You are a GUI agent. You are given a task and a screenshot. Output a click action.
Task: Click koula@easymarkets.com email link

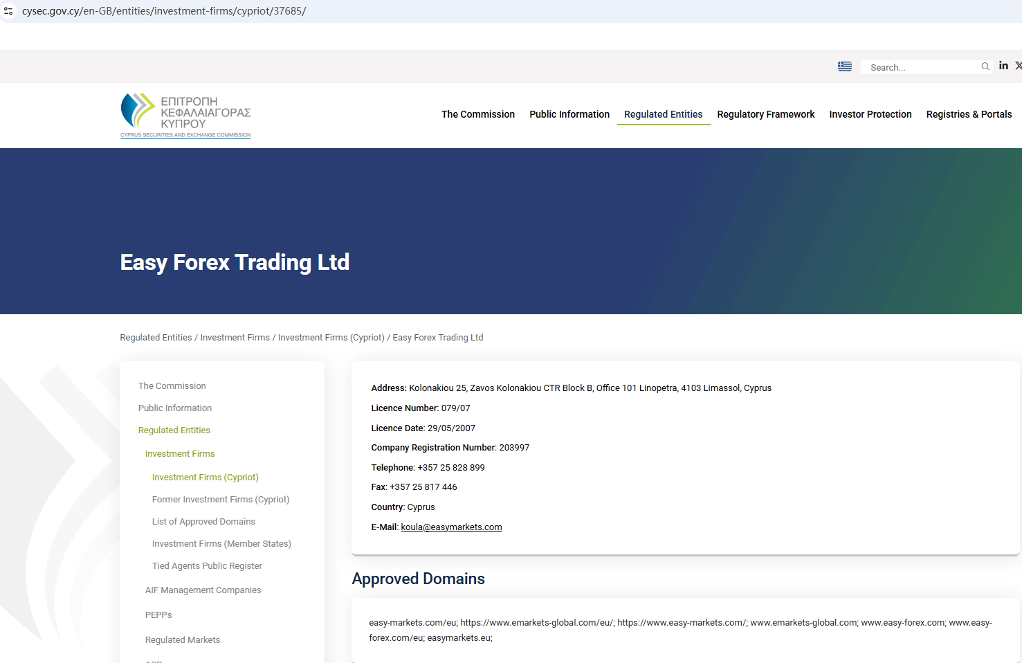(x=451, y=527)
